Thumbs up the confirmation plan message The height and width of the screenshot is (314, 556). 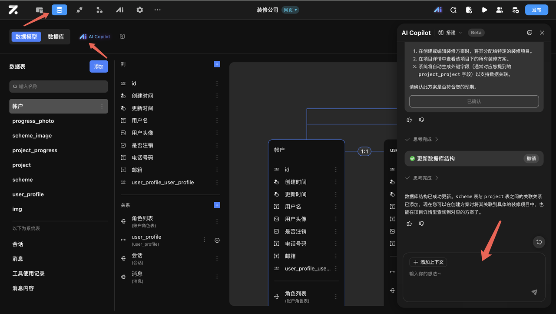point(409,120)
